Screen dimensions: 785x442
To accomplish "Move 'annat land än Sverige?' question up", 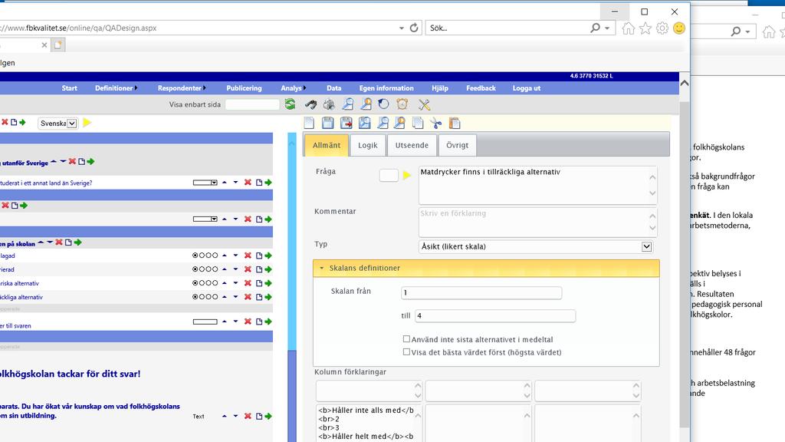I will coord(225,183).
